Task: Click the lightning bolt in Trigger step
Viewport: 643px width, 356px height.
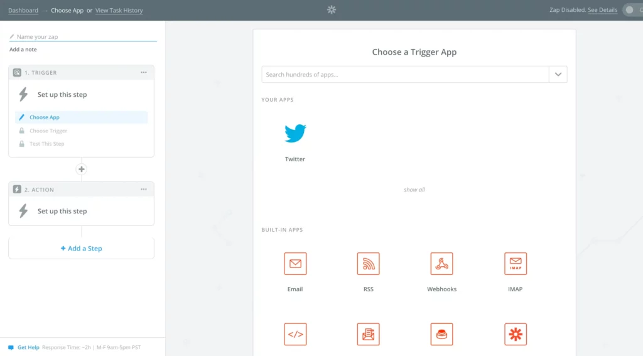Action: (x=23, y=94)
